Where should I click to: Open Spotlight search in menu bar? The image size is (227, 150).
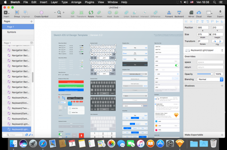click(214, 2)
